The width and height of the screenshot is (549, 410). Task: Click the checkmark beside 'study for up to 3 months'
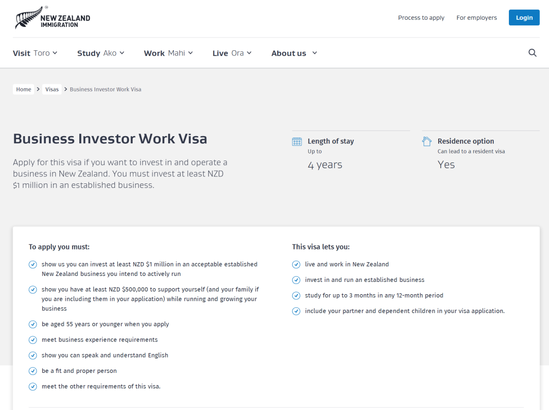tap(296, 296)
